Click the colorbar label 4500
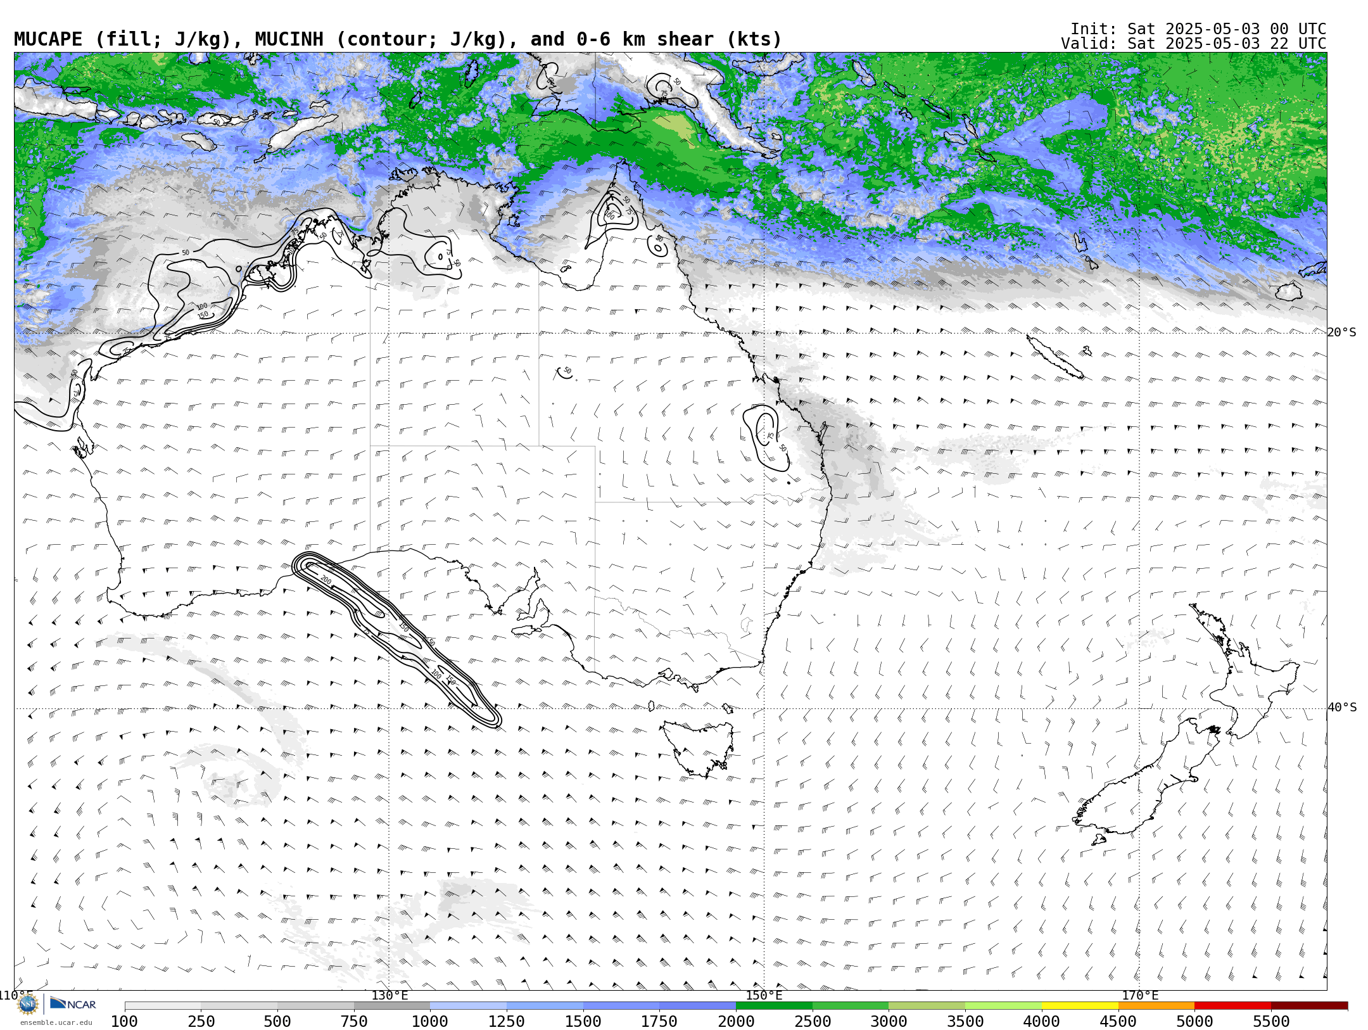The image size is (1368, 1030). coord(1118,1021)
